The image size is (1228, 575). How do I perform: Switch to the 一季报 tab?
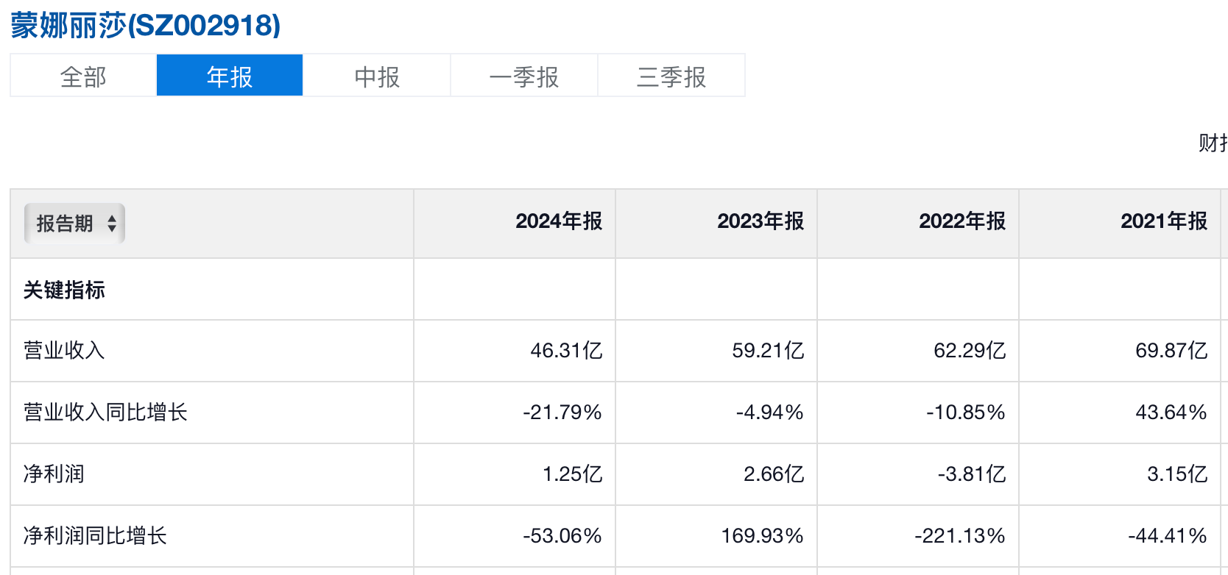pyautogui.click(x=524, y=76)
